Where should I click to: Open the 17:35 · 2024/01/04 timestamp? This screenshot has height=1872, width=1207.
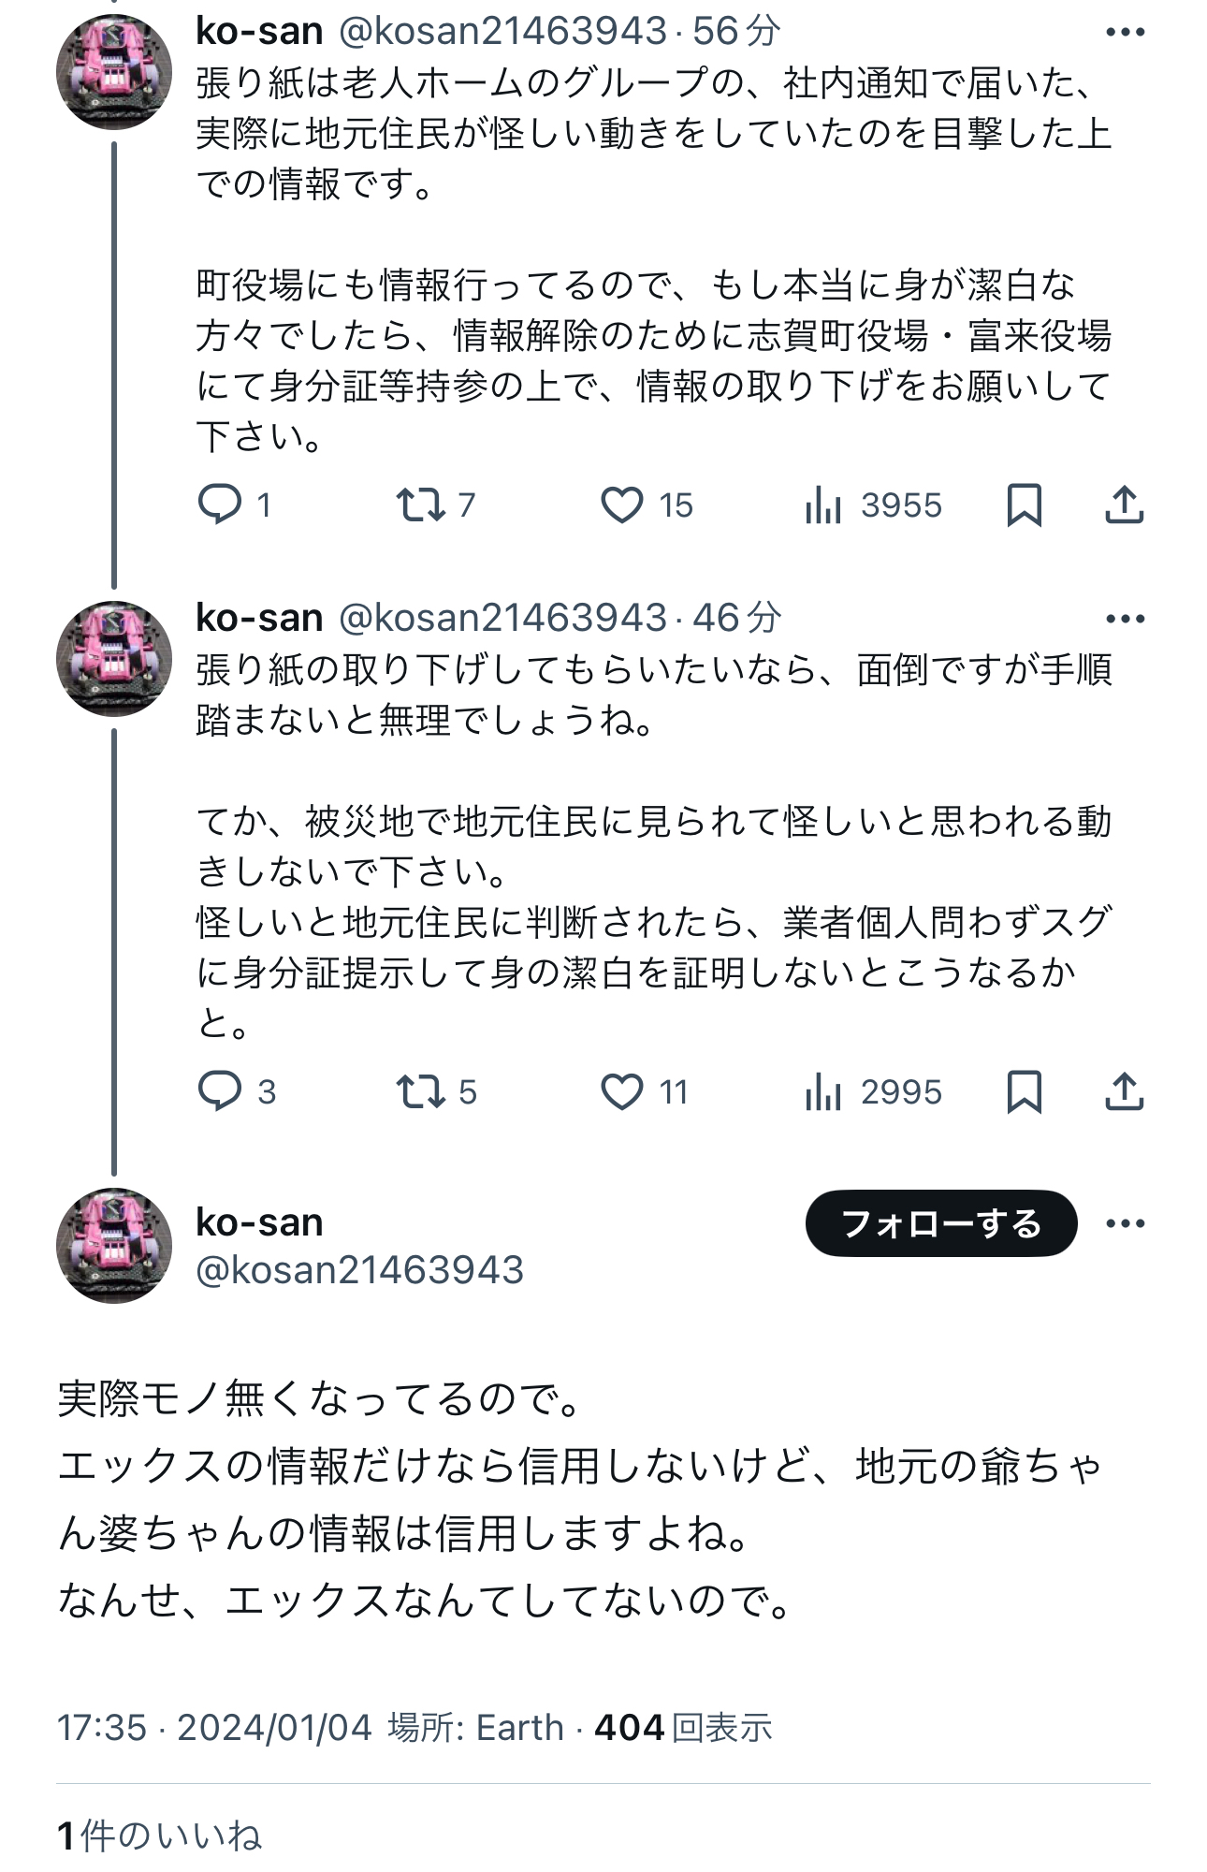tap(214, 1728)
